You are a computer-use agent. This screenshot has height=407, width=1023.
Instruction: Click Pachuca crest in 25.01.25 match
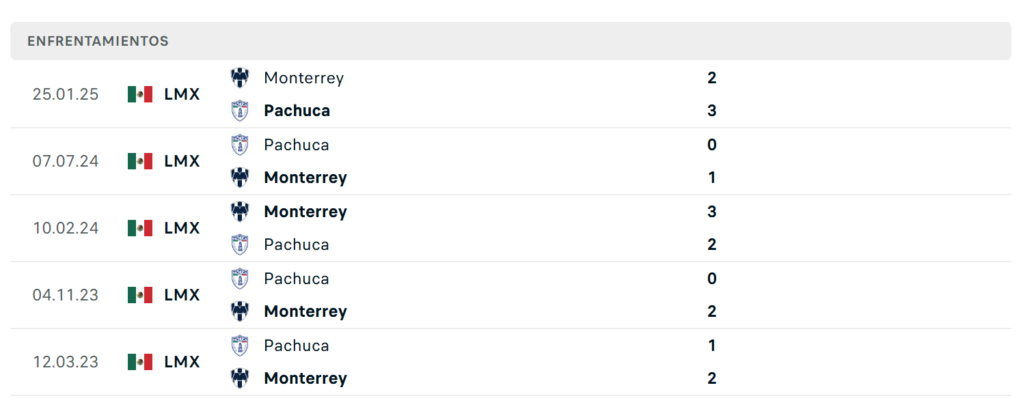coord(240,111)
